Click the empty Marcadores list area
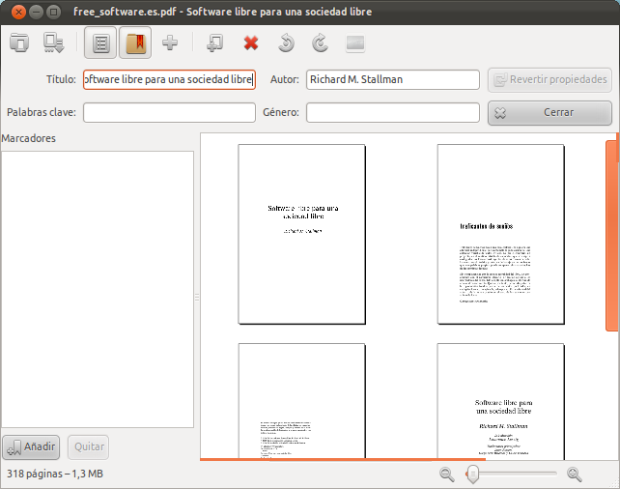This screenshot has width=620, height=489. click(x=98, y=289)
